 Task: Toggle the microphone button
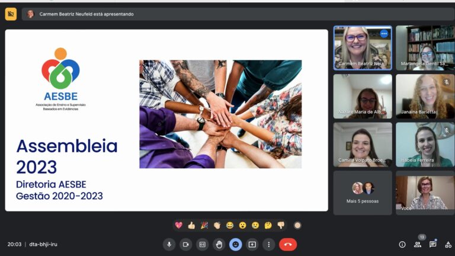tap(169, 244)
